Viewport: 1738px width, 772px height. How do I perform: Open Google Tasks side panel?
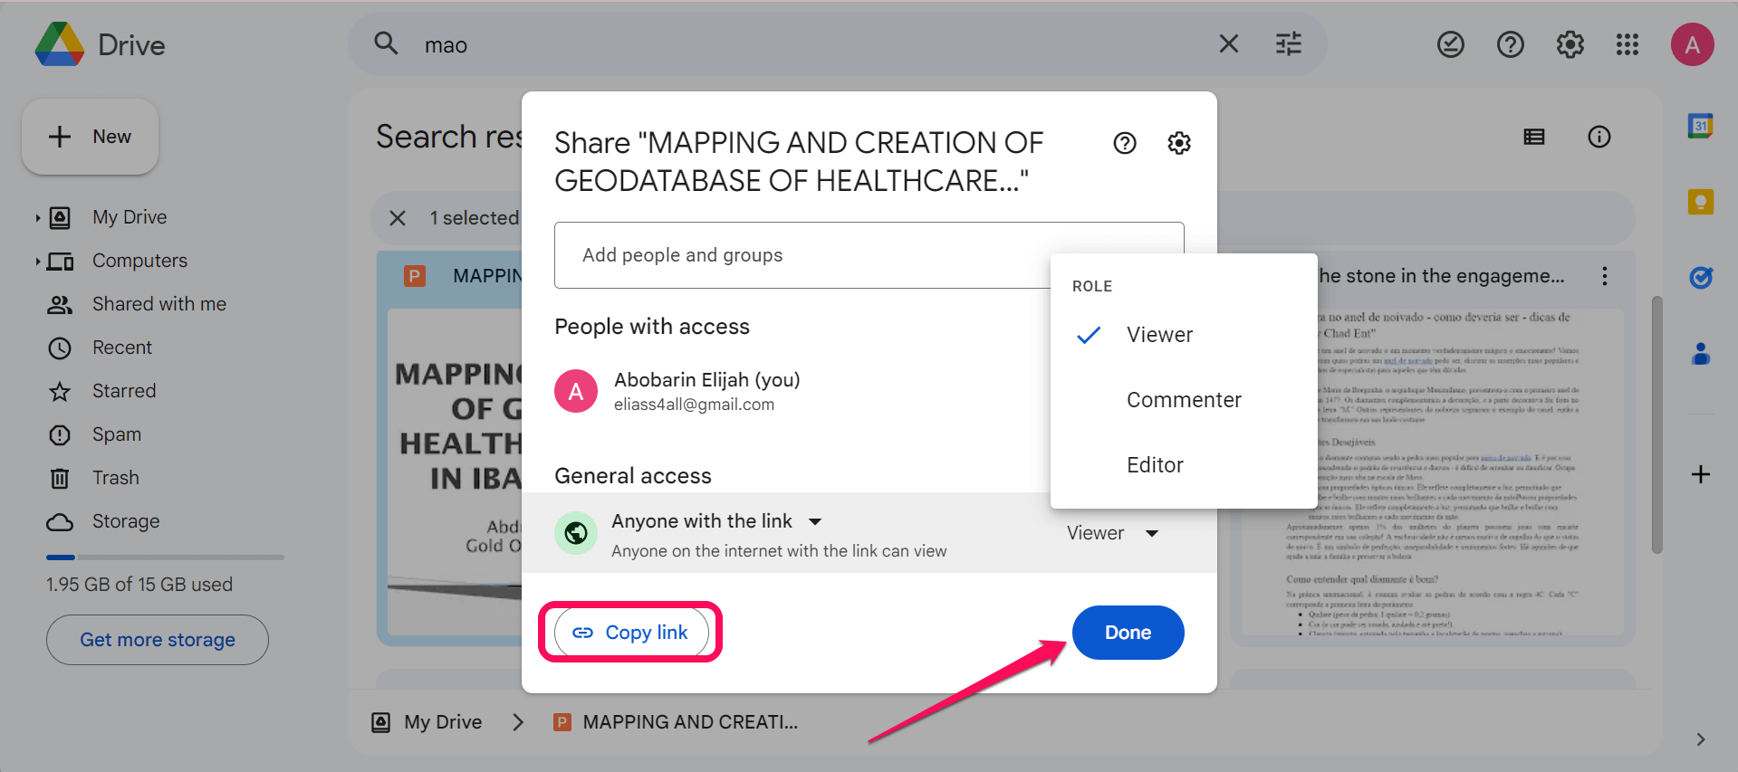pos(1700,277)
